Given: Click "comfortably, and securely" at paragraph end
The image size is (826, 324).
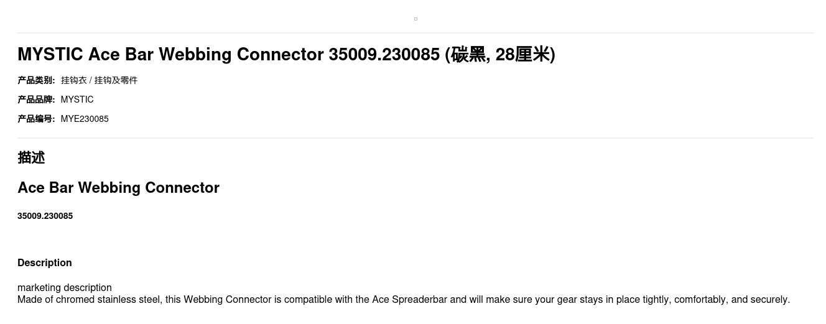Looking at the screenshot, I should tap(730, 300).
